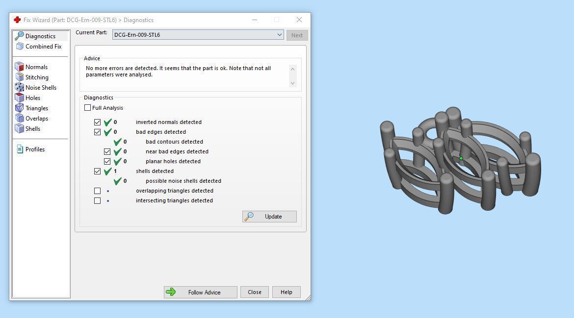This screenshot has width=574, height=318.
Task: Go to the Diagnostics page
Action: pyautogui.click(x=40, y=36)
